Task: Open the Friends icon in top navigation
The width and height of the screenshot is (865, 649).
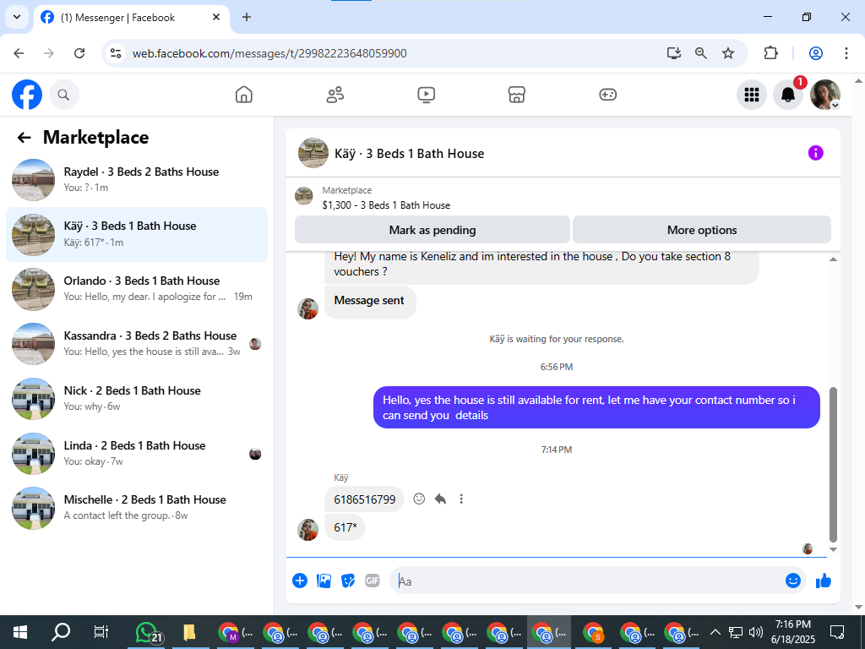Action: coord(335,95)
